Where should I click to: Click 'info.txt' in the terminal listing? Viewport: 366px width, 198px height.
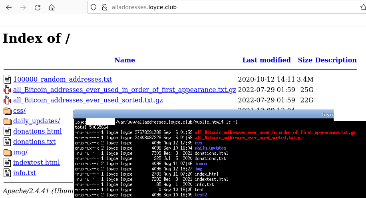pos(204,184)
